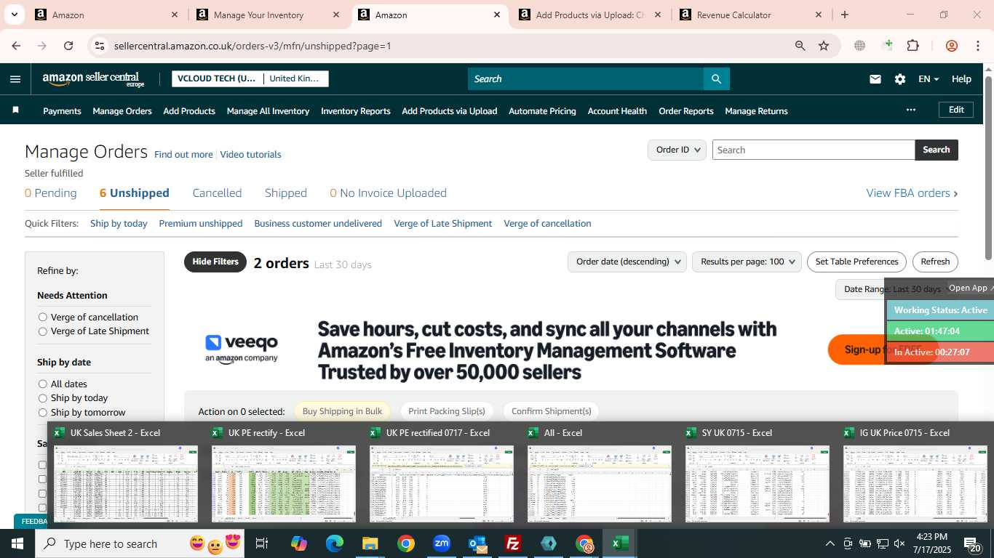Viewport: 994px width, 558px height.
Task: Click the Refresh orders button
Action: point(935,262)
